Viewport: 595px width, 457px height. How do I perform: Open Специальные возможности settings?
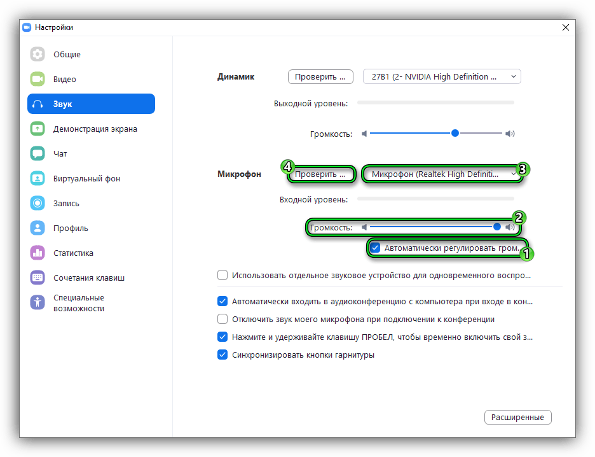(91, 303)
